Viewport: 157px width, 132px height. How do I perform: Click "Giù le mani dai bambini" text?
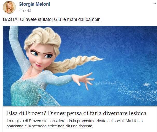point(78,19)
